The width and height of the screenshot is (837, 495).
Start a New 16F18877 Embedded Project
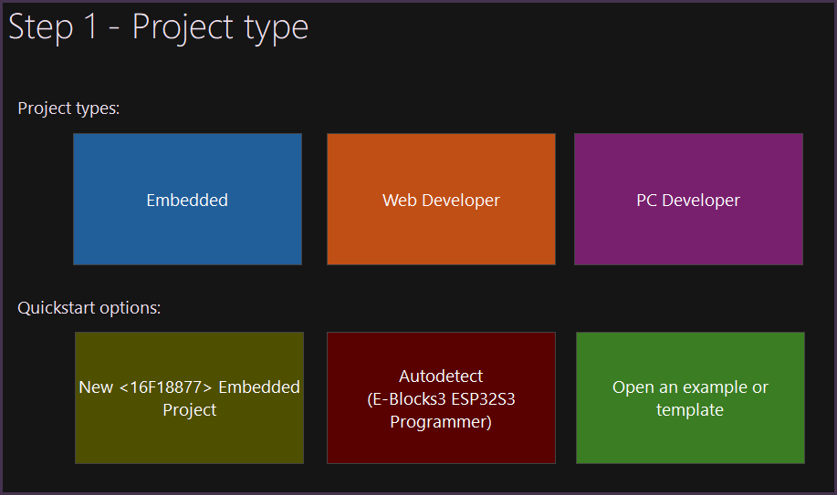click(189, 398)
